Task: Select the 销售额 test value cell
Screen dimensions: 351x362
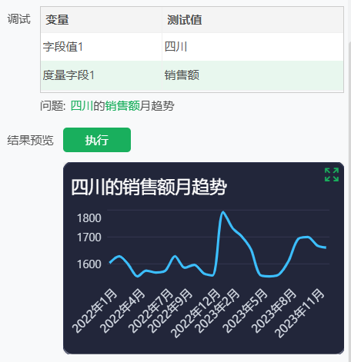Action: [252, 75]
